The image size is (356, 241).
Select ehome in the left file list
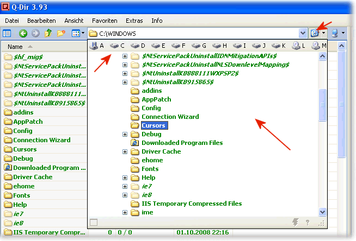pos(23,186)
